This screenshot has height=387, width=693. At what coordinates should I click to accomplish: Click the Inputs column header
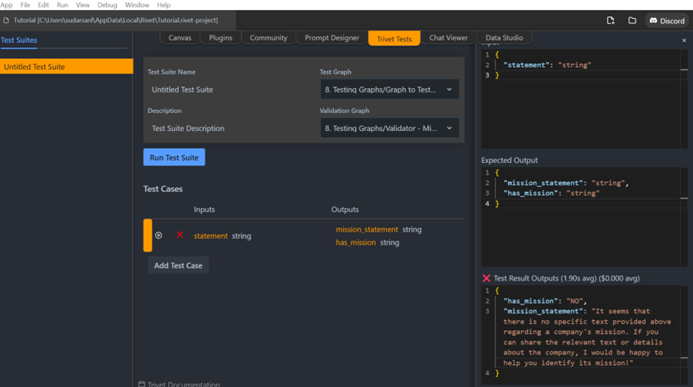[x=204, y=210]
